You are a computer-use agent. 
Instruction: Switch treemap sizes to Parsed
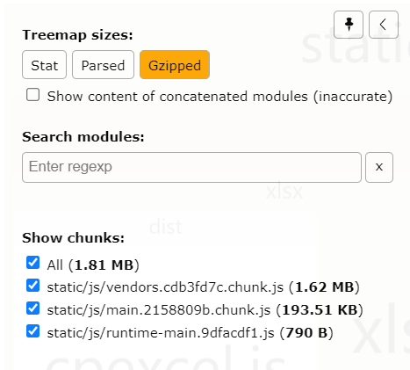click(x=103, y=65)
